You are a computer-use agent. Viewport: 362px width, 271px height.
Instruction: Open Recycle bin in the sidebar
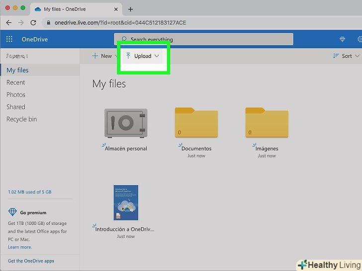[21, 119]
